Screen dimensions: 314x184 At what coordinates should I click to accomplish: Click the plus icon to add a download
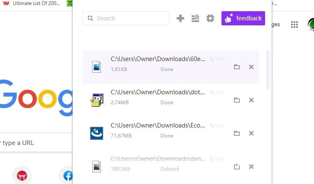pos(180,18)
